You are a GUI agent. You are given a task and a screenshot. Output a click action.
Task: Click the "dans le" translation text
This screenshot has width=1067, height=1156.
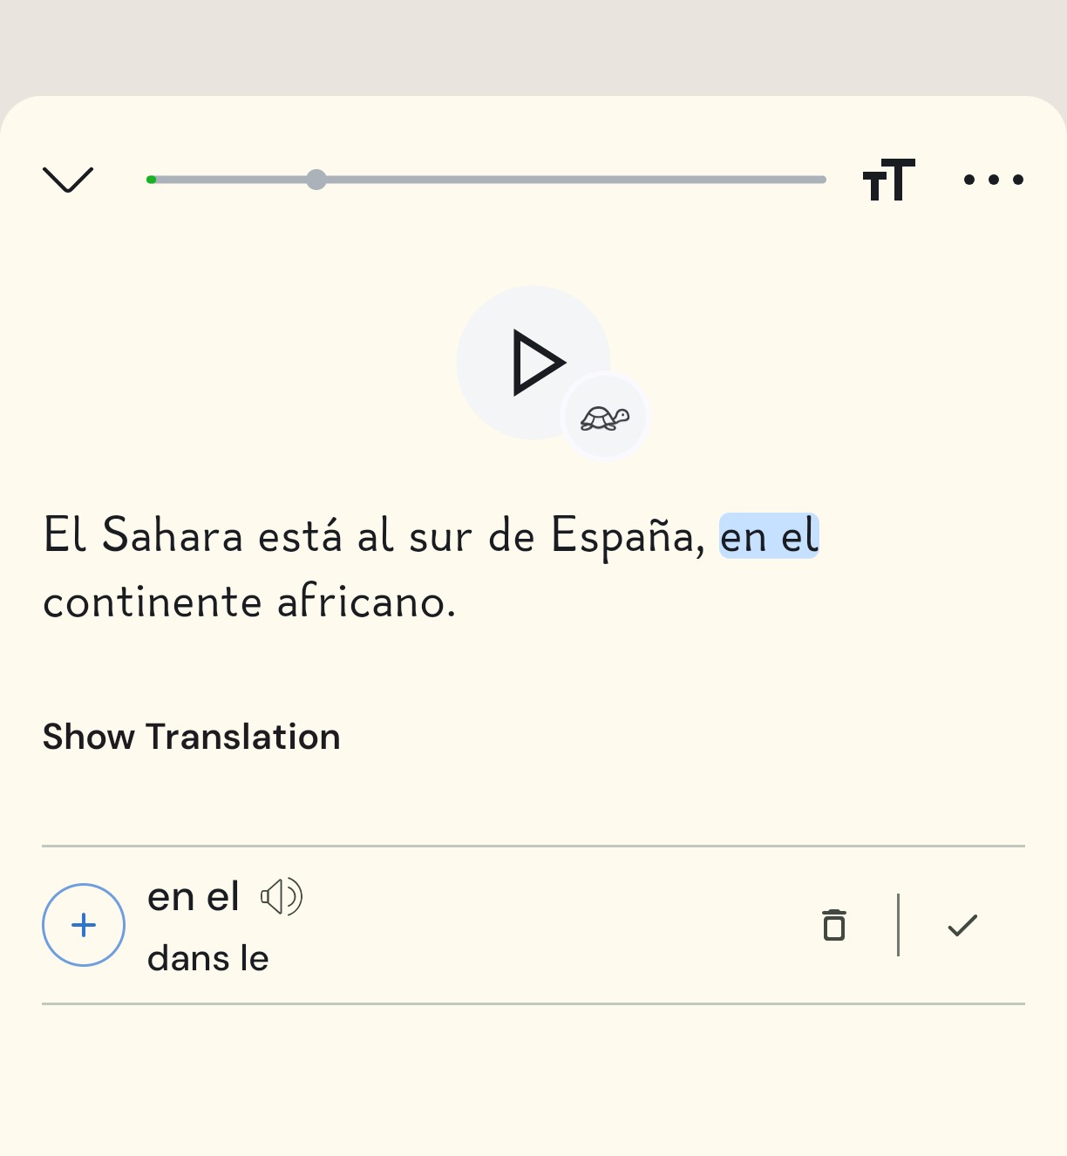click(208, 958)
